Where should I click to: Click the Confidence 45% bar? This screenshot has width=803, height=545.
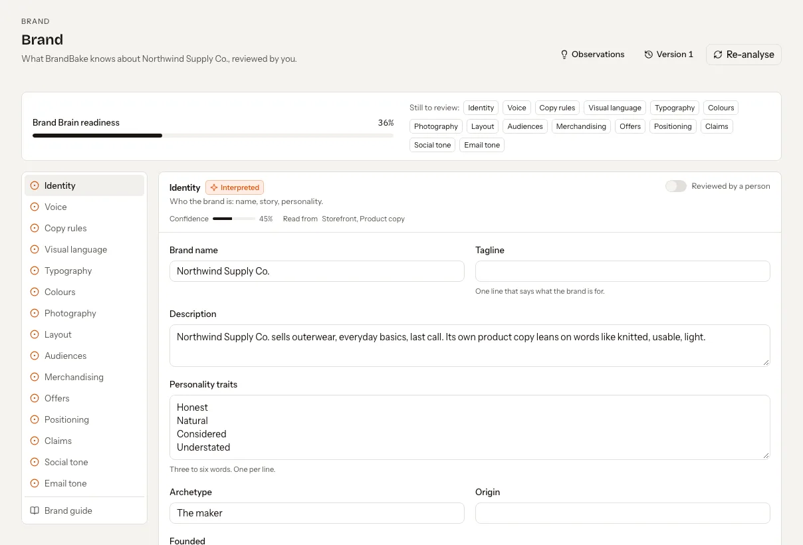[234, 219]
